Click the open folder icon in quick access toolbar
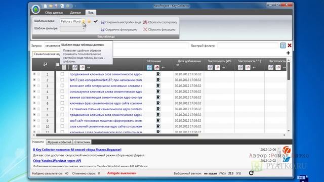 tap(51, 6)
